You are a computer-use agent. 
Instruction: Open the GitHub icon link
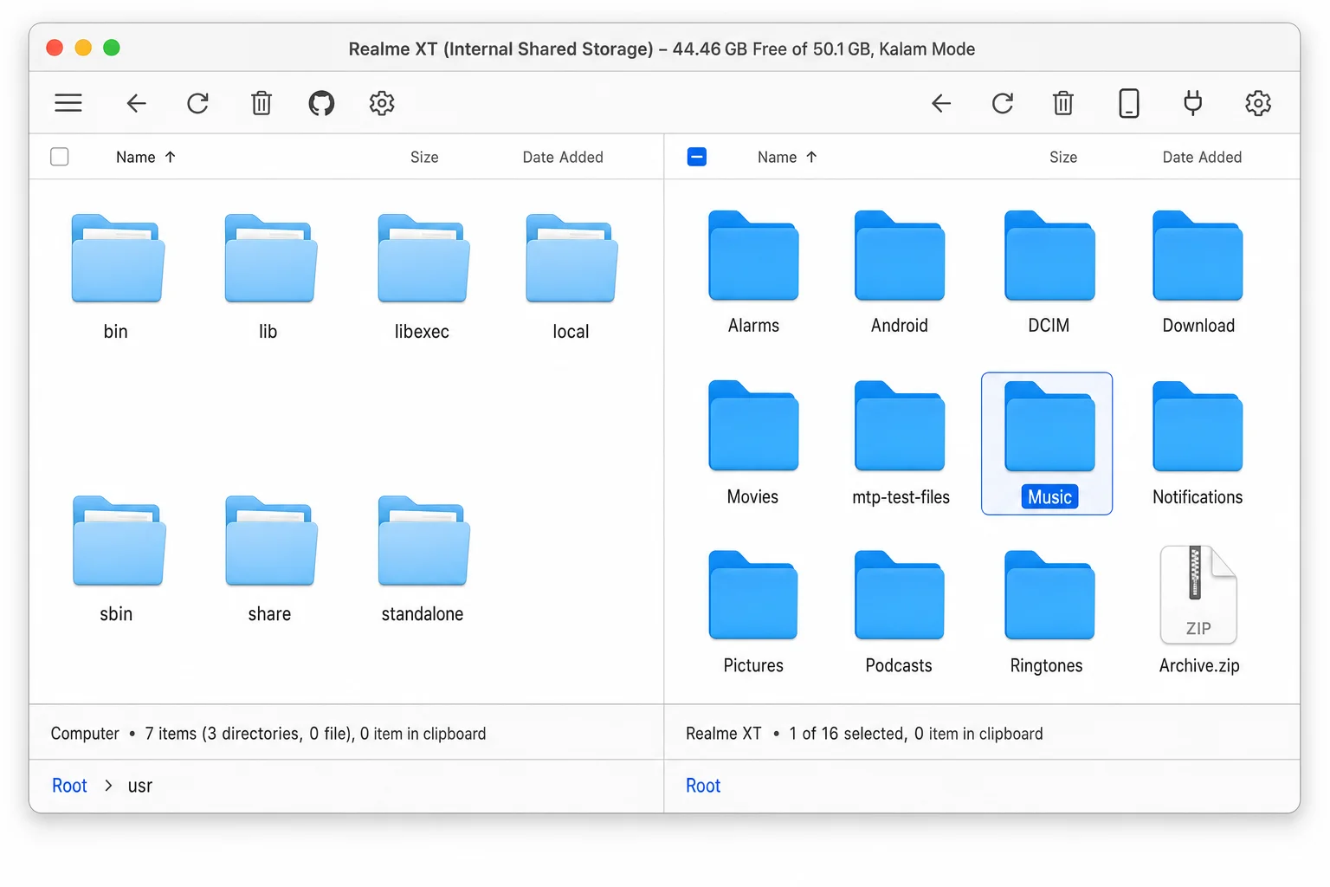pyautogui.click(x=321, y=104)
